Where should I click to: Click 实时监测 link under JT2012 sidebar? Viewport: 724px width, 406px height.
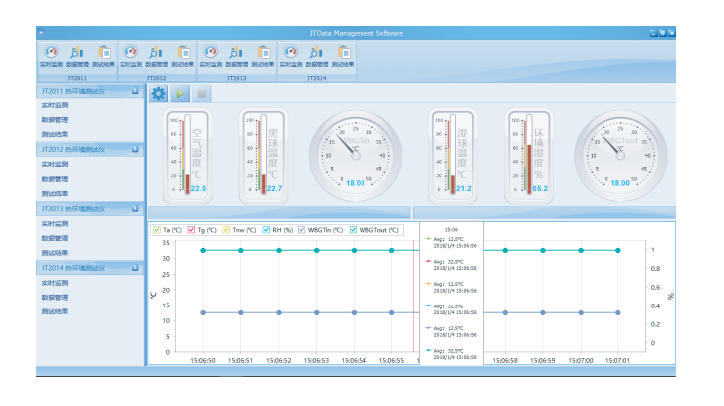(x=55, y=164)
